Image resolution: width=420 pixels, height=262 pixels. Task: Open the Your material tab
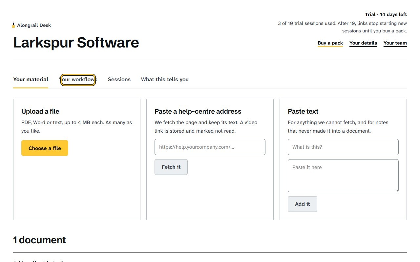31,80
